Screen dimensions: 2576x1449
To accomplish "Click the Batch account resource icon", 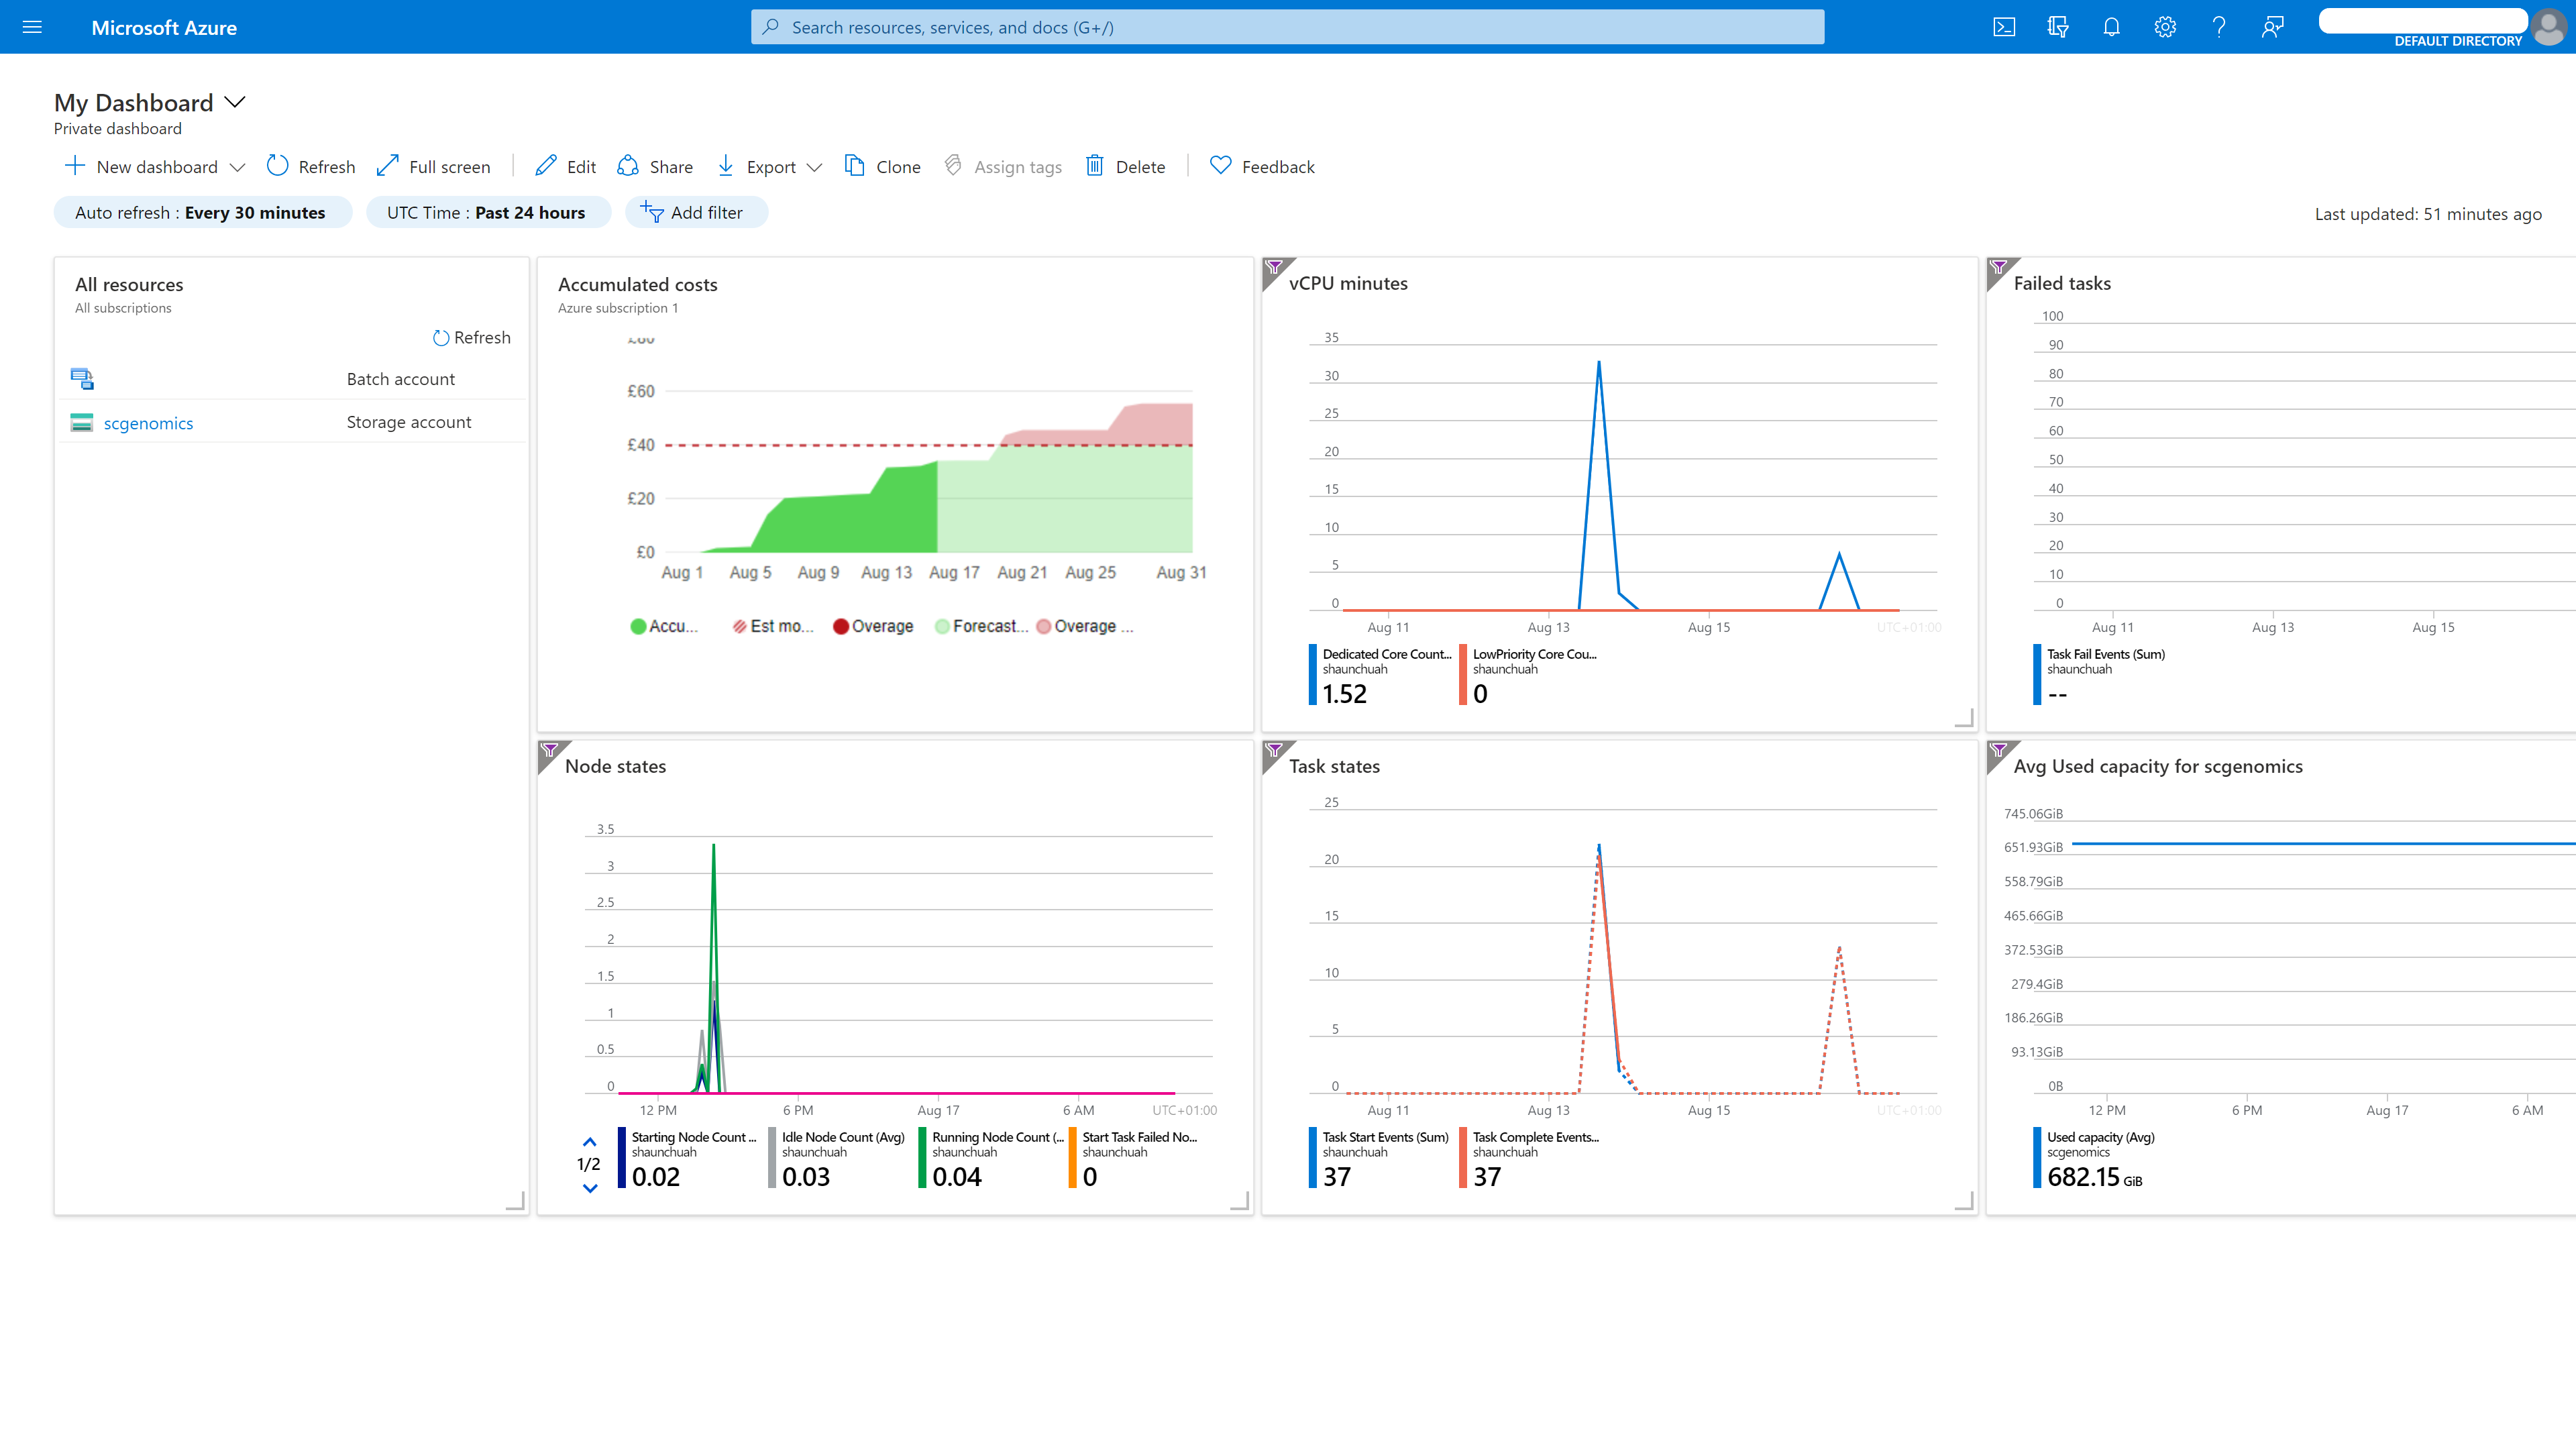I will coord(82,379).
